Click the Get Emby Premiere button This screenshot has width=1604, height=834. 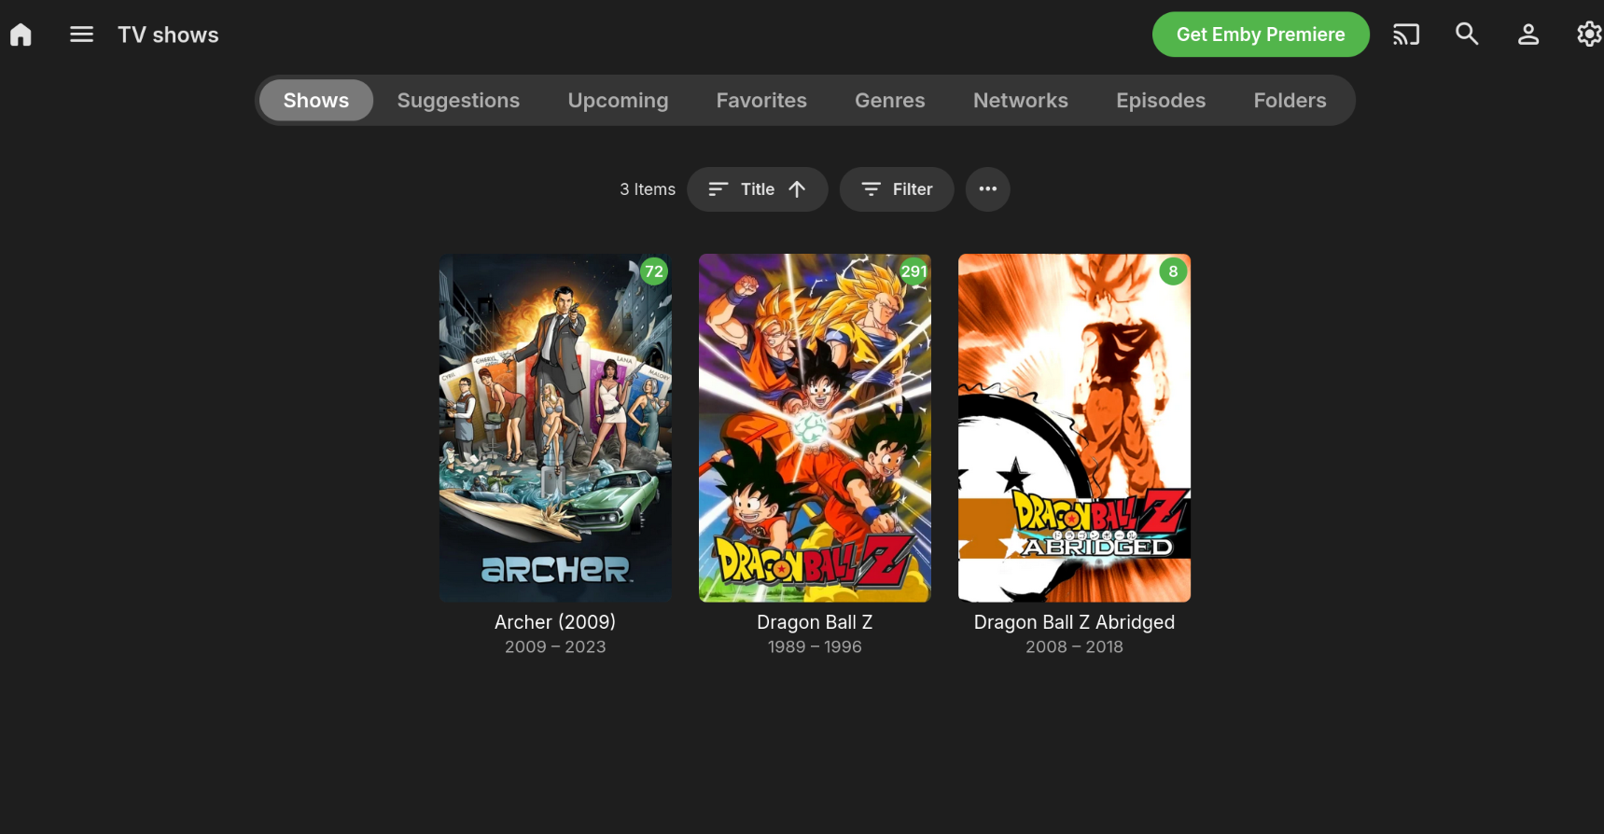coord(1261,35)
